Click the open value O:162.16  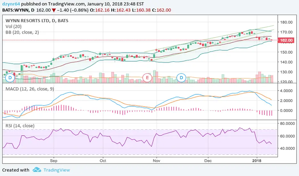point(100,10)
